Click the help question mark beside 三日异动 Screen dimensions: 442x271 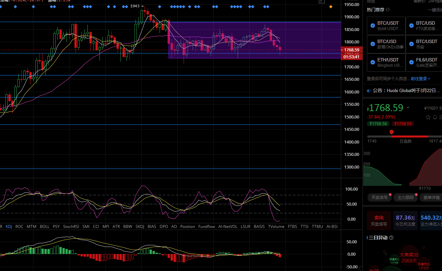[x=391, y=238]
